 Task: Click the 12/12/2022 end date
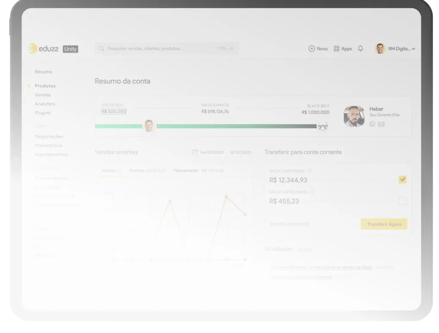[x=241, y=152]
